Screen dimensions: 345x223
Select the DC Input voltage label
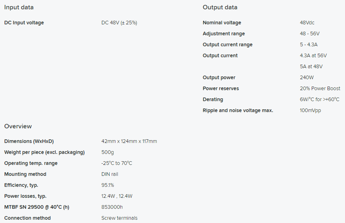(x=24, y=23)
